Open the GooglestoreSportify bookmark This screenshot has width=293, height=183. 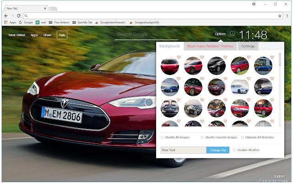[145, 22]
